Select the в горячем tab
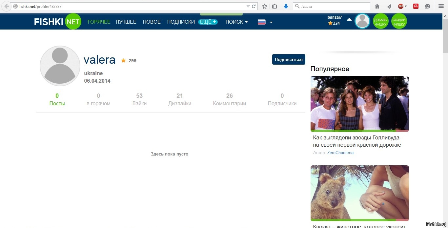Viewport: 448px width, 228px height. [x=98, y=99]
